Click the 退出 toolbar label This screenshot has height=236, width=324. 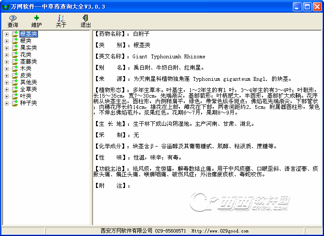coord(86,25)
